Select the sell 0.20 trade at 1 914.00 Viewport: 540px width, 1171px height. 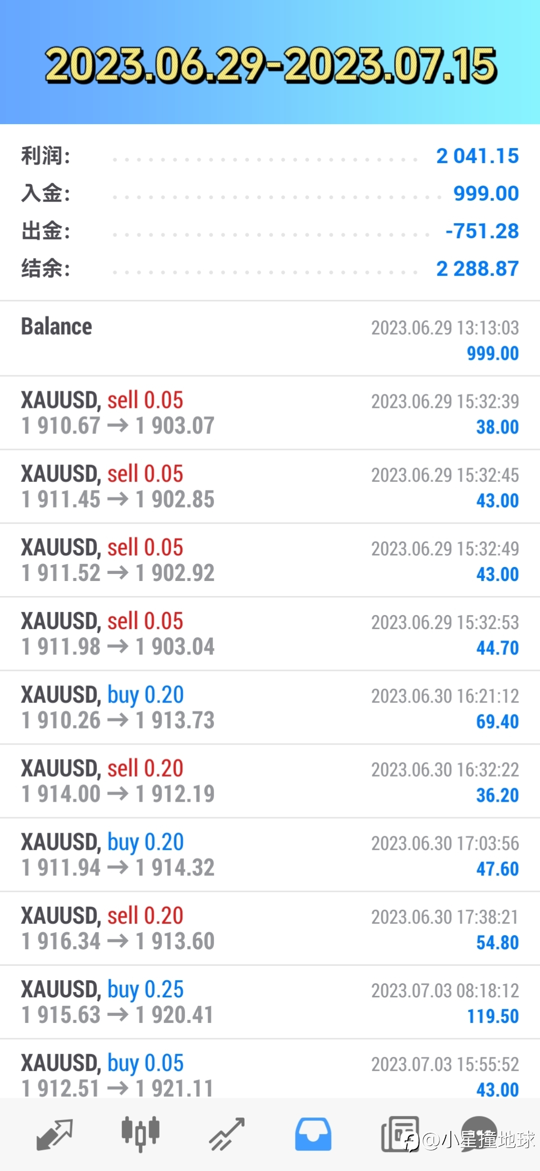(270, 781)
